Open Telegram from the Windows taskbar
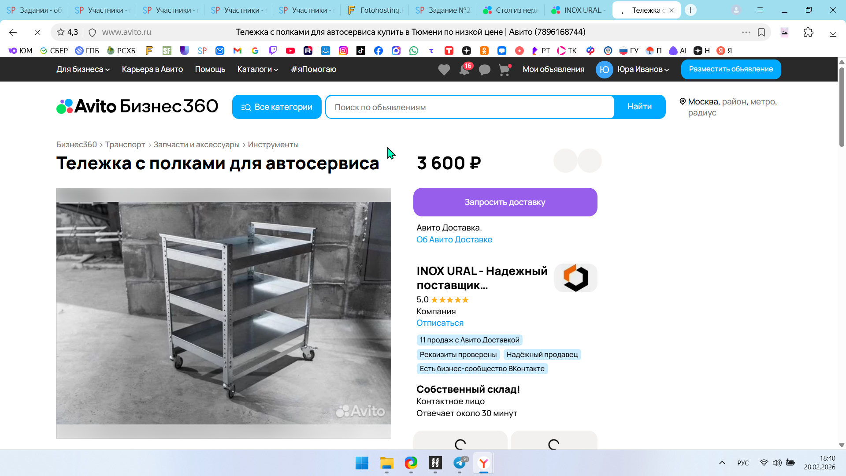The width and height of the screenshot is (846, 476). tap(460, 463)
